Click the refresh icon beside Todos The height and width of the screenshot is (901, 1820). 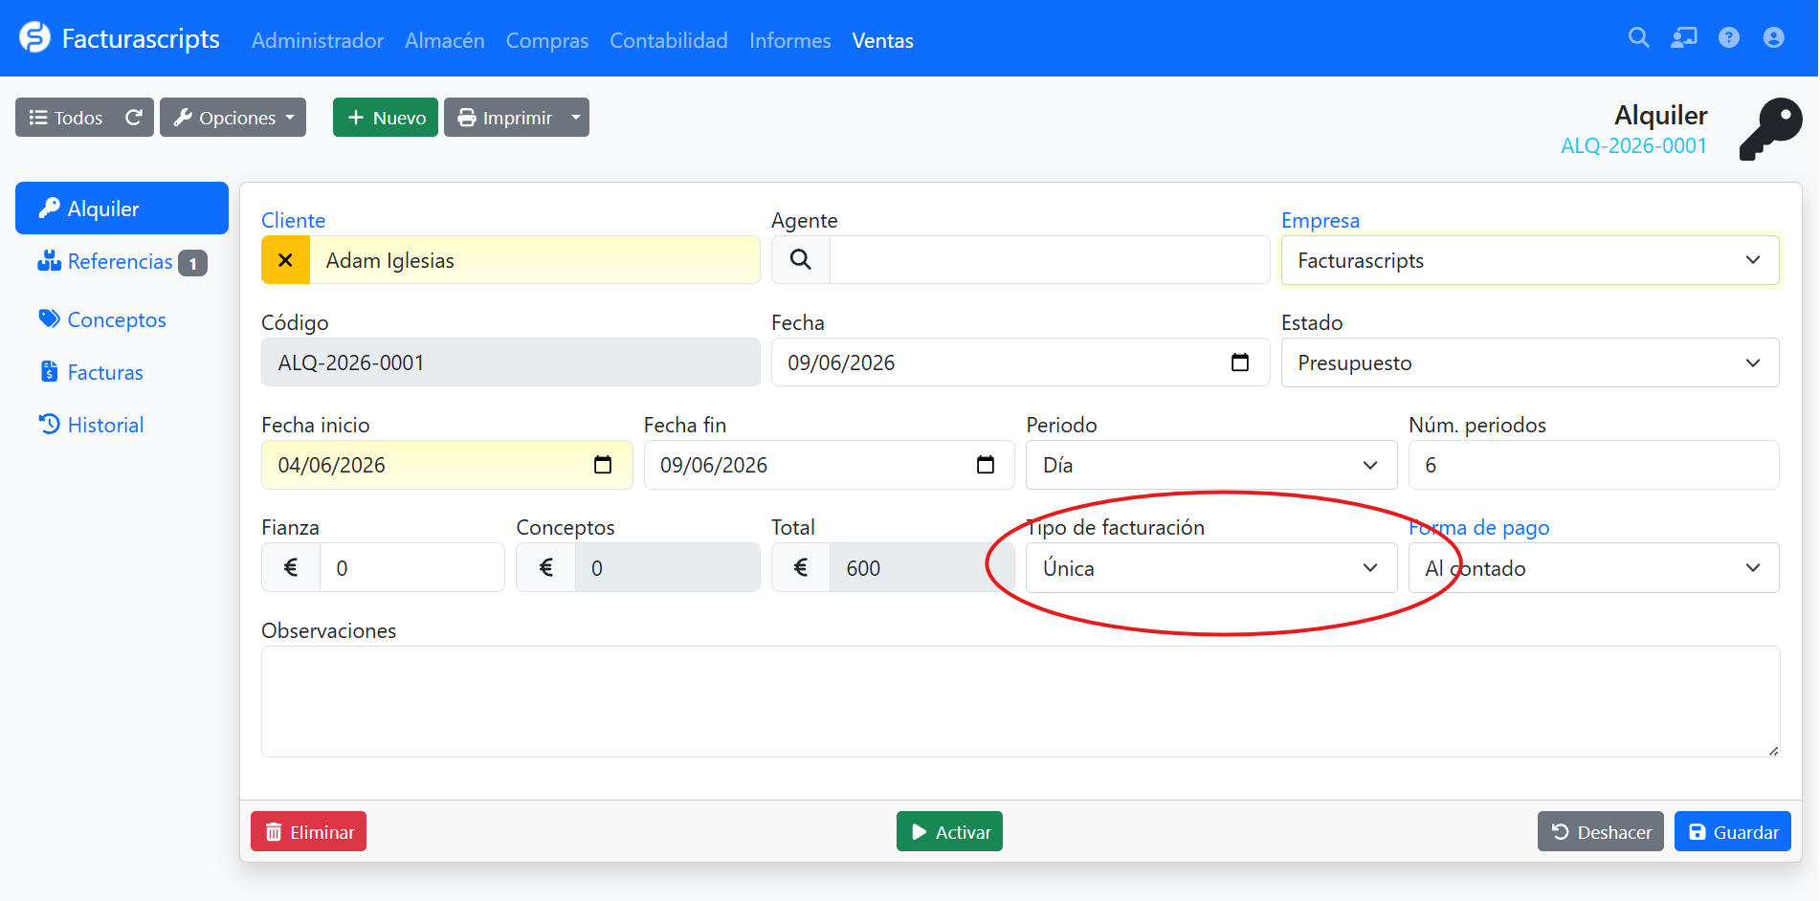134,118
